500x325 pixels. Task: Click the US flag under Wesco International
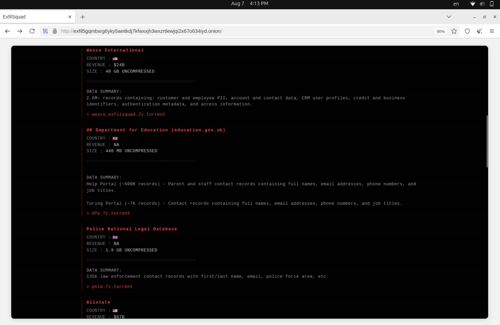[x=115, y=59]
